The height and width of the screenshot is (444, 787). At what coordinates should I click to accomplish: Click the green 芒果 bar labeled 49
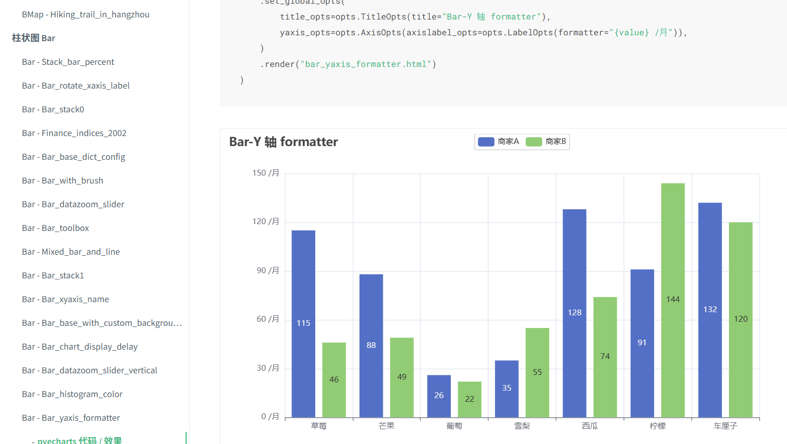tap(402, 378)
